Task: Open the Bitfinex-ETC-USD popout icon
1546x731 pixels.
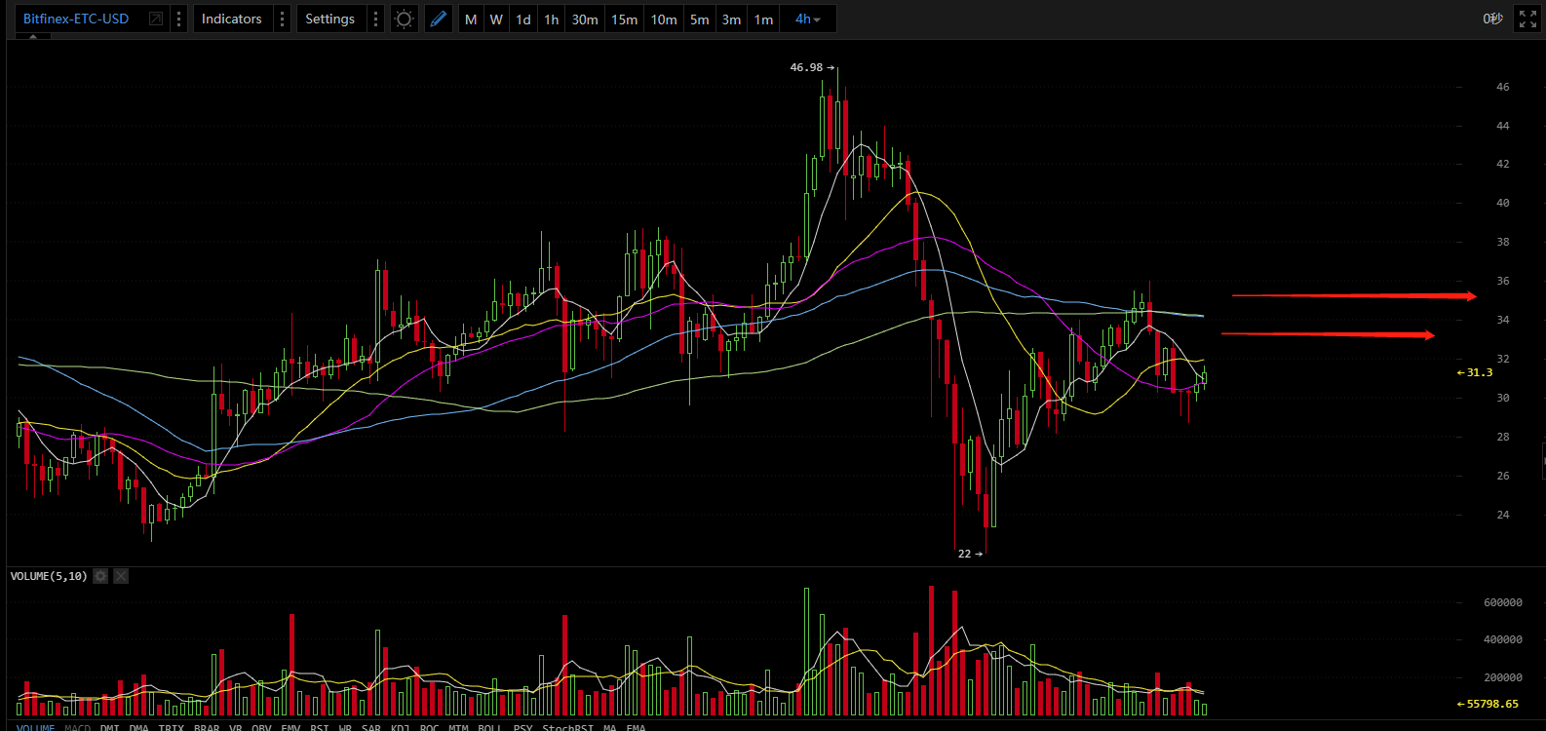Action: (156, 19)
